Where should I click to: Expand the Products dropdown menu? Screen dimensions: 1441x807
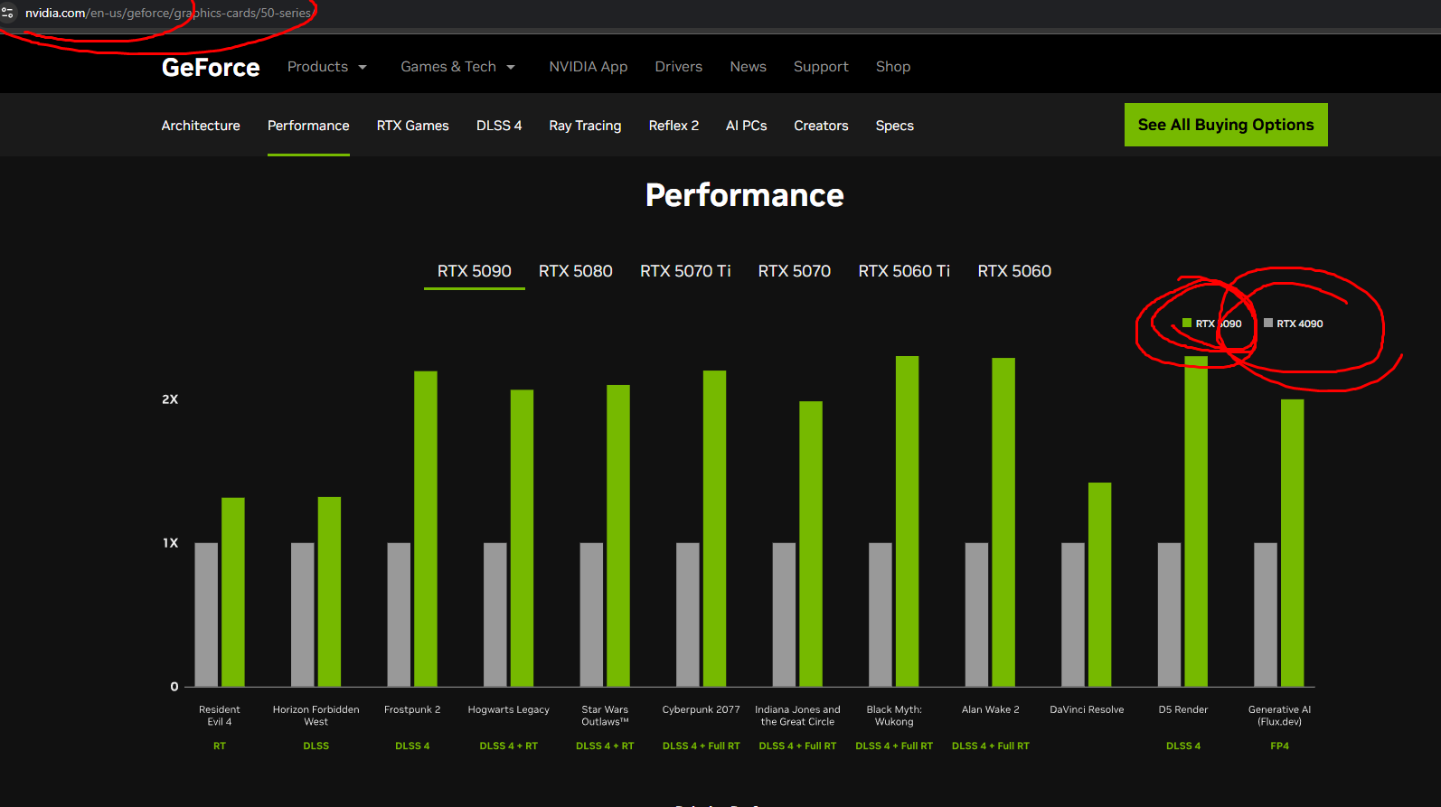point(327,67)
